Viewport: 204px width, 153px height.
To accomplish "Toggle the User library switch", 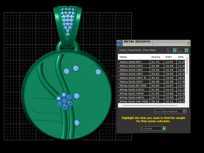I will tap(183, 51).
